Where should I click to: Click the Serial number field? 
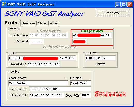click(60, 89)
